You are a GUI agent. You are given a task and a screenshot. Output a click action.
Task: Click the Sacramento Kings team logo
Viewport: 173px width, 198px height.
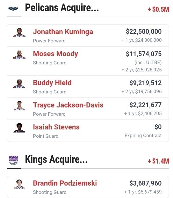click(x=13, y=160)
